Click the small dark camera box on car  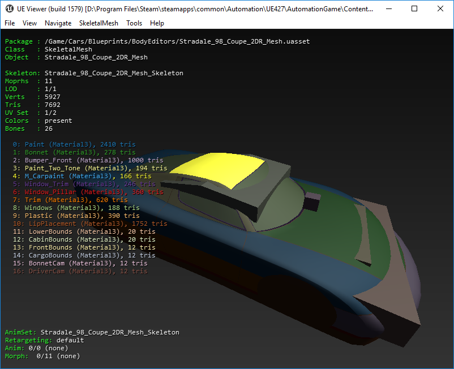pos(313,202)
